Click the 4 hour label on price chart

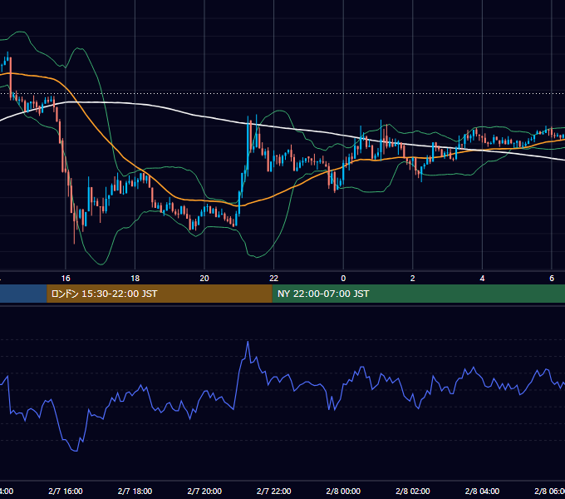[x=482, y=278]
